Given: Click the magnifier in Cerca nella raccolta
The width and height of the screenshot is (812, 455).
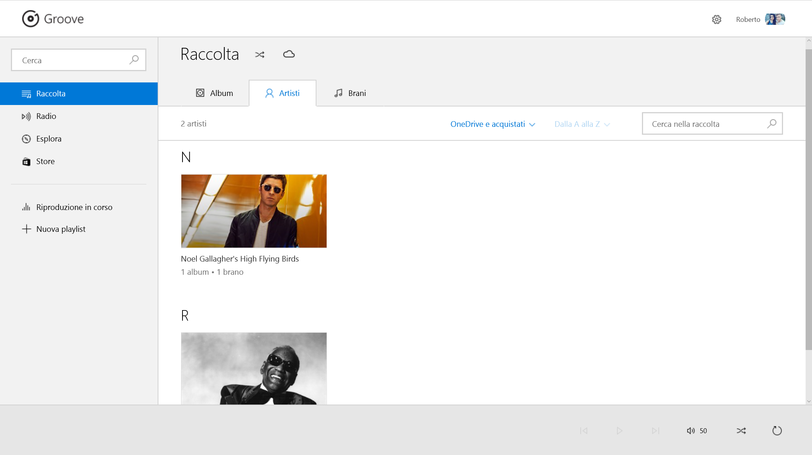Looking at the screenshot, I should pos(772,123).
